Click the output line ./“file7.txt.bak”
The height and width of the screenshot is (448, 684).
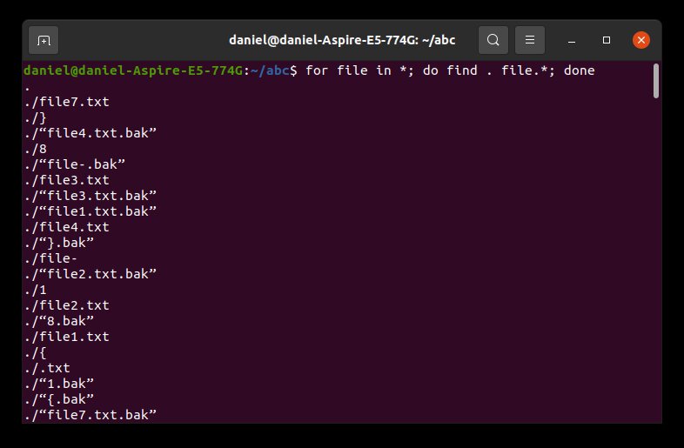point(91,415)
